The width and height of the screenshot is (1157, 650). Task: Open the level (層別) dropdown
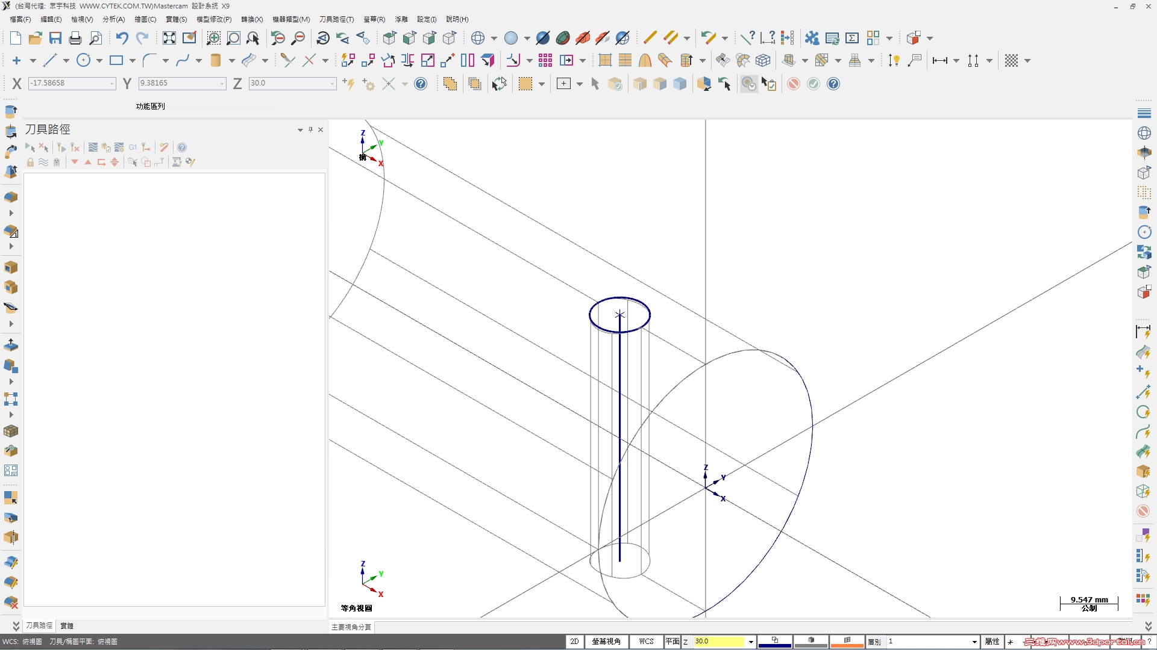pos(974,642)
